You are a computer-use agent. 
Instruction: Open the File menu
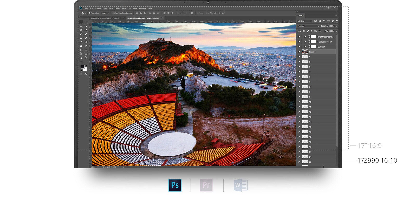coord(86,8)
